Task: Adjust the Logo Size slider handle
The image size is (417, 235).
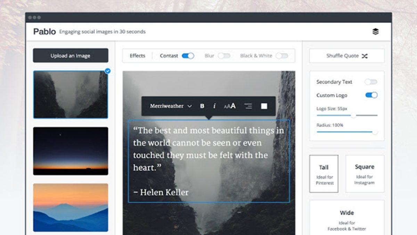Action: tap(353, 115)
